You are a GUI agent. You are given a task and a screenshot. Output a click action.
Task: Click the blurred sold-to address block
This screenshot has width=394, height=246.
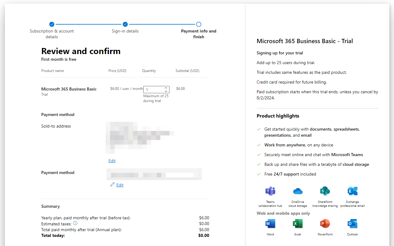pyautogui.click(x=140, y=138)
